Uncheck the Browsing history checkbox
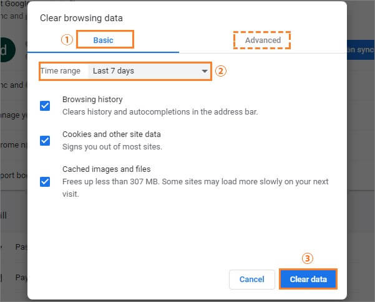Screen dimensions: 375x302 [45, 106]
